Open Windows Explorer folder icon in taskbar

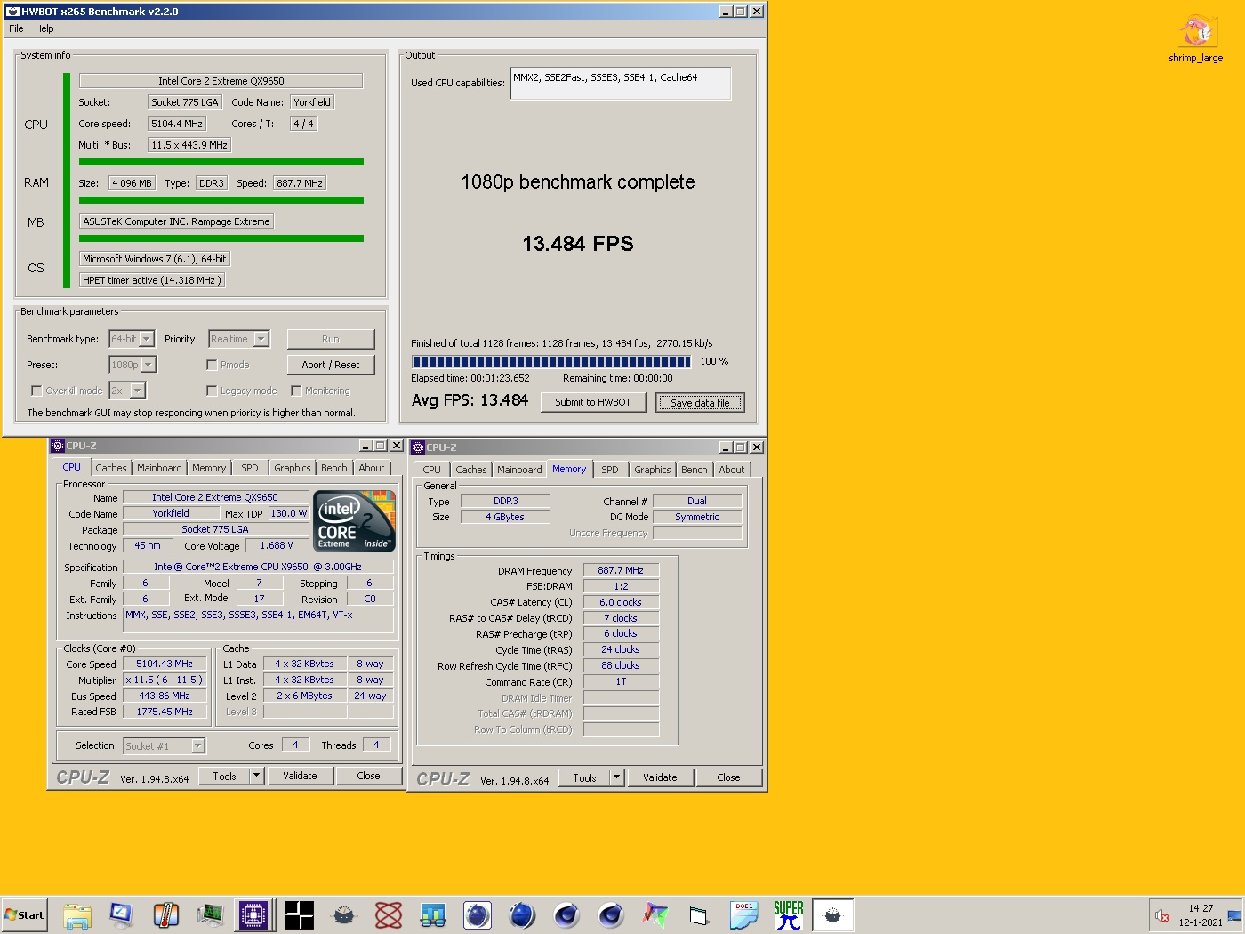[x=77, y=915]
